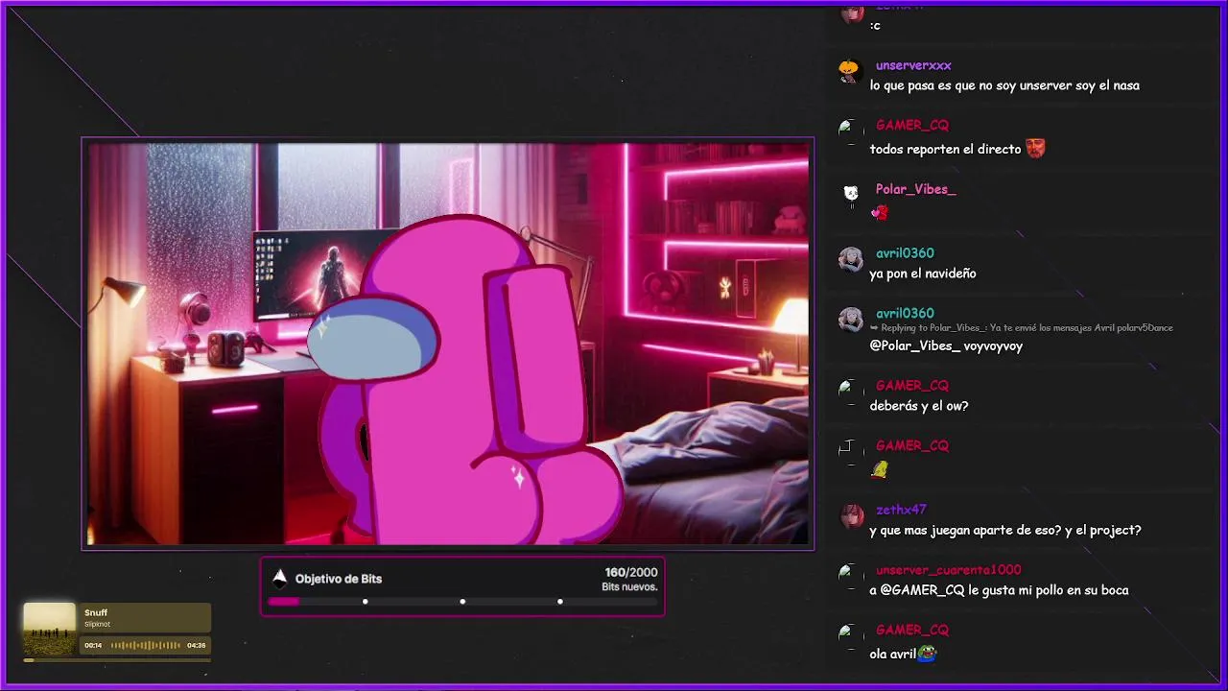1228x691 pixels.
Task: Open the unserverxxx username
Action: pyautogui.click(x=913, y=65)
